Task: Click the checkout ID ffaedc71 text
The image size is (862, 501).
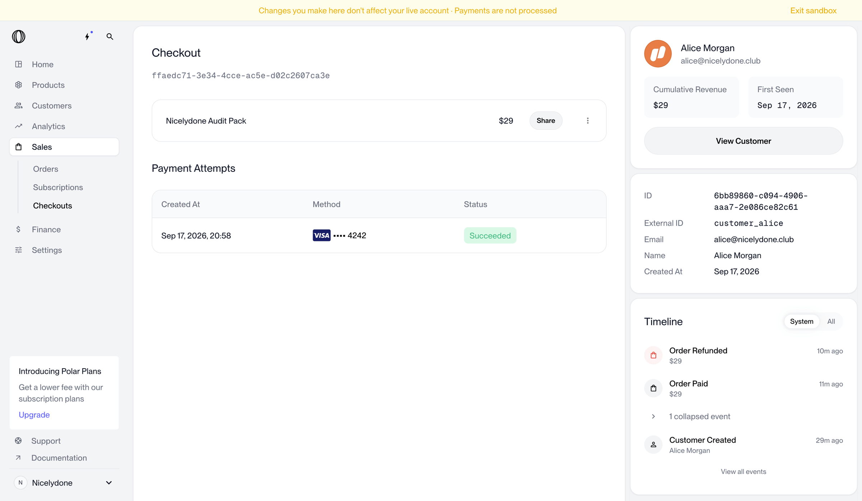Action: click(x=241, y=75)
